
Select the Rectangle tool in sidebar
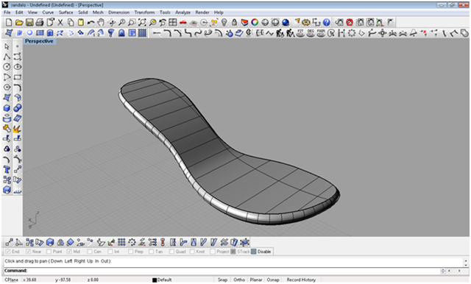coord(18,77)
